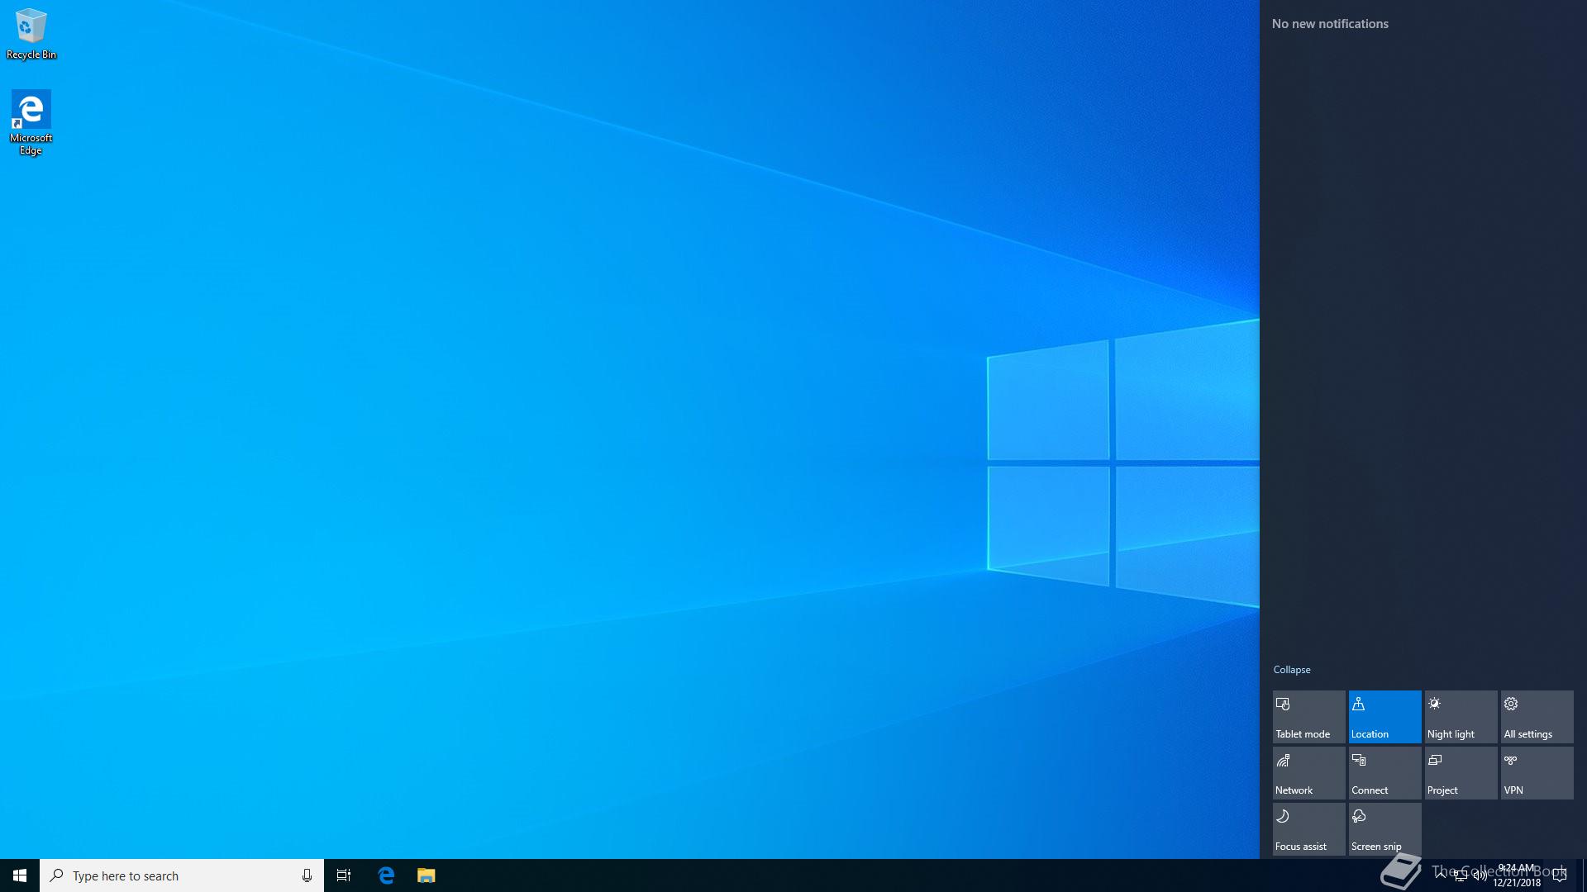Viewport: 1587px width, 892px height.
Task: Turn off the Location quick action
Action: (x=1384, y=717)
